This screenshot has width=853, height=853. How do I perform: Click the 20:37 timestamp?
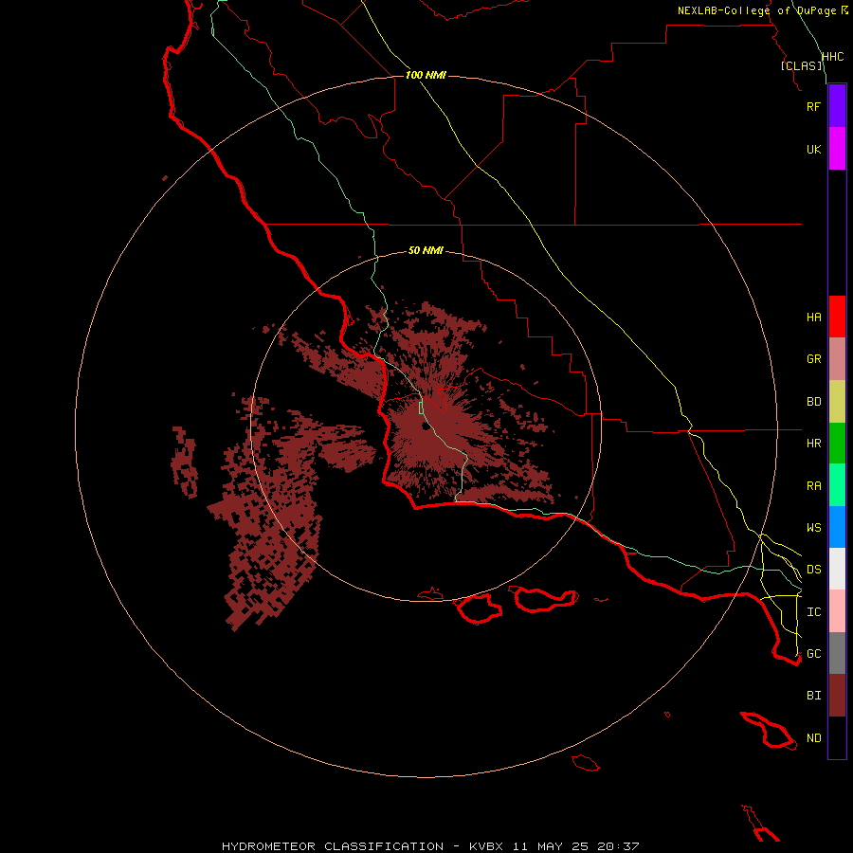(618, 846)
